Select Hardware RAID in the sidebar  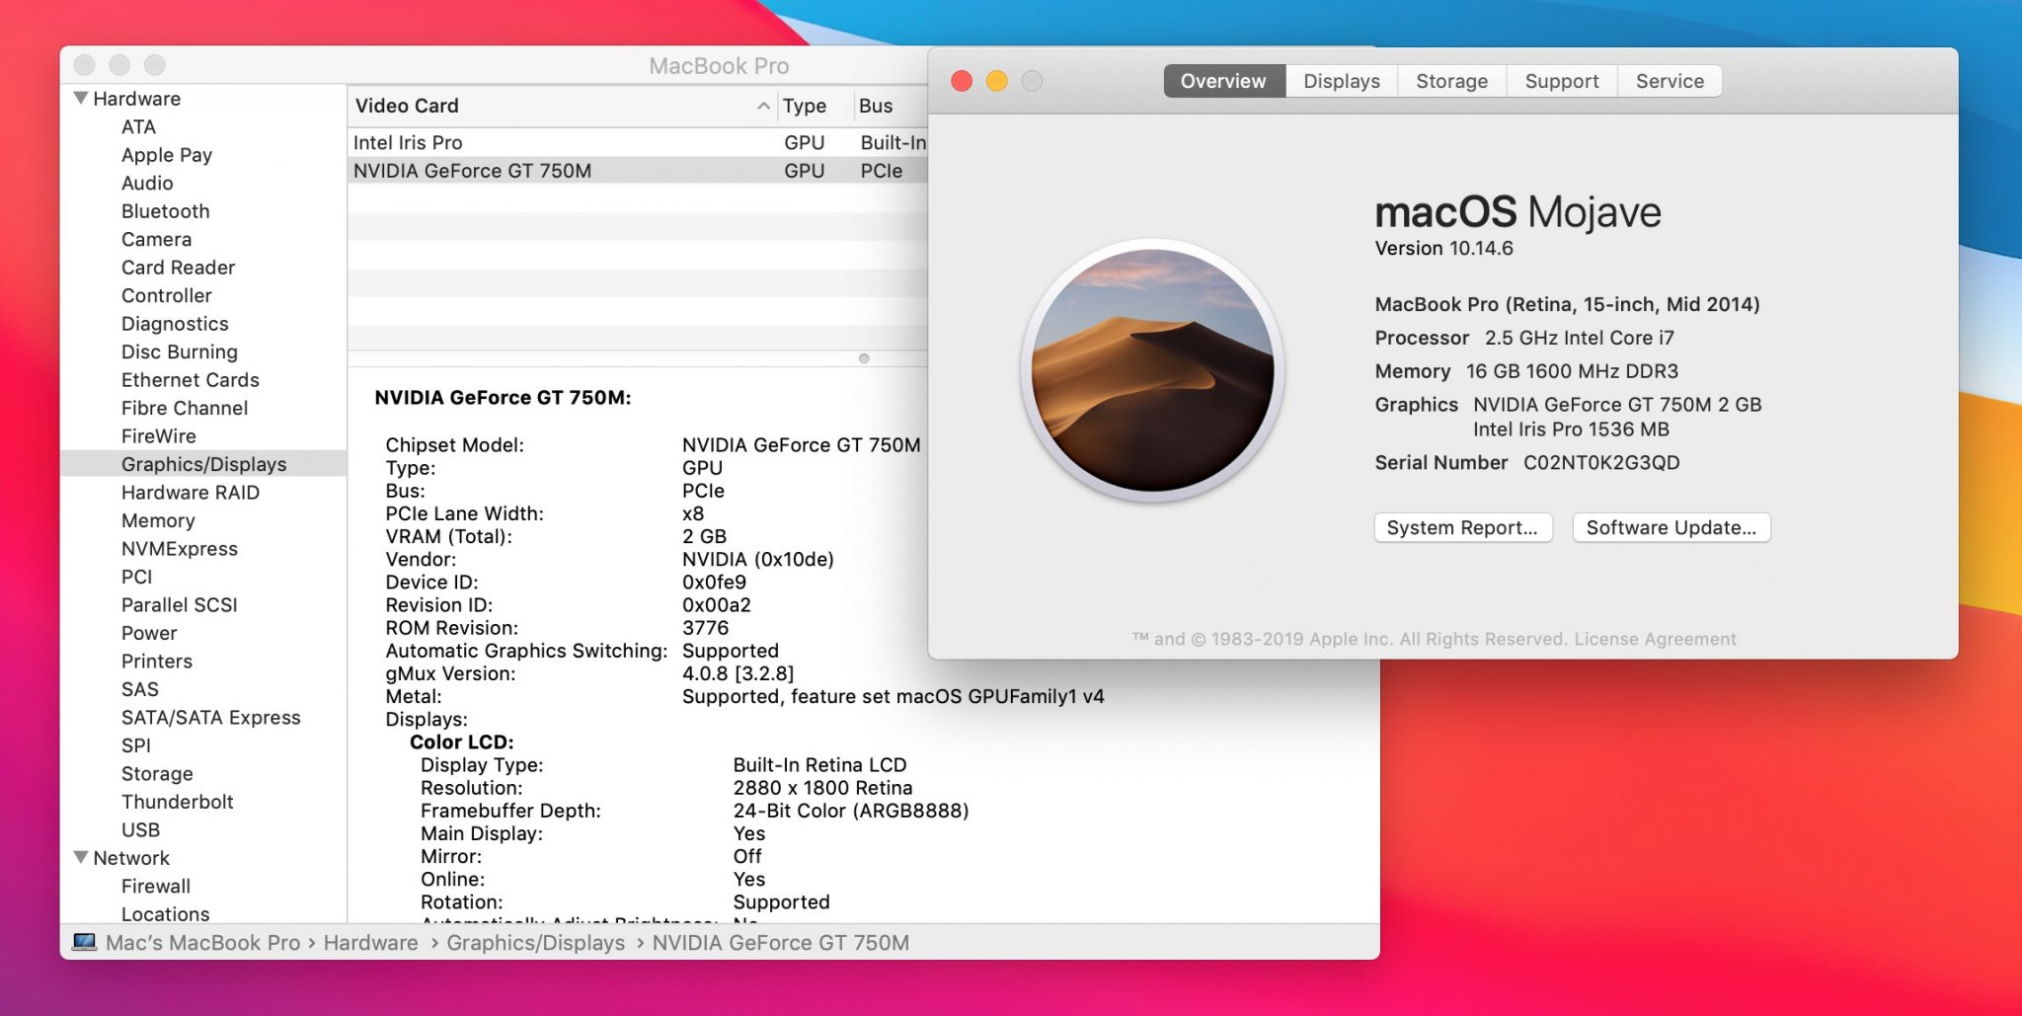(x=190, y=493)
